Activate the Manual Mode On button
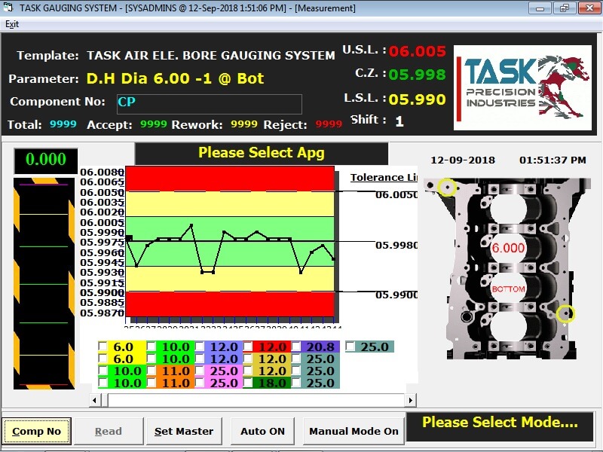The width and height of the screenshot is (603, 452). click(x=354, y=432)
